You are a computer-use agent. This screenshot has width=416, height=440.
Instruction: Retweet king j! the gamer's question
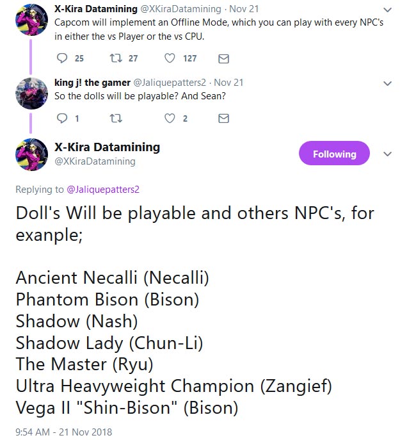[x=116, y=118]
